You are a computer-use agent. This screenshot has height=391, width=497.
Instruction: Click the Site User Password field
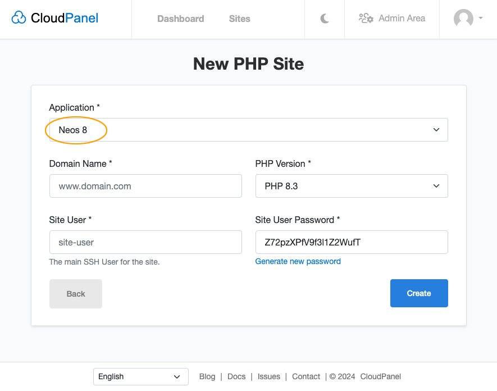(352, 242)
